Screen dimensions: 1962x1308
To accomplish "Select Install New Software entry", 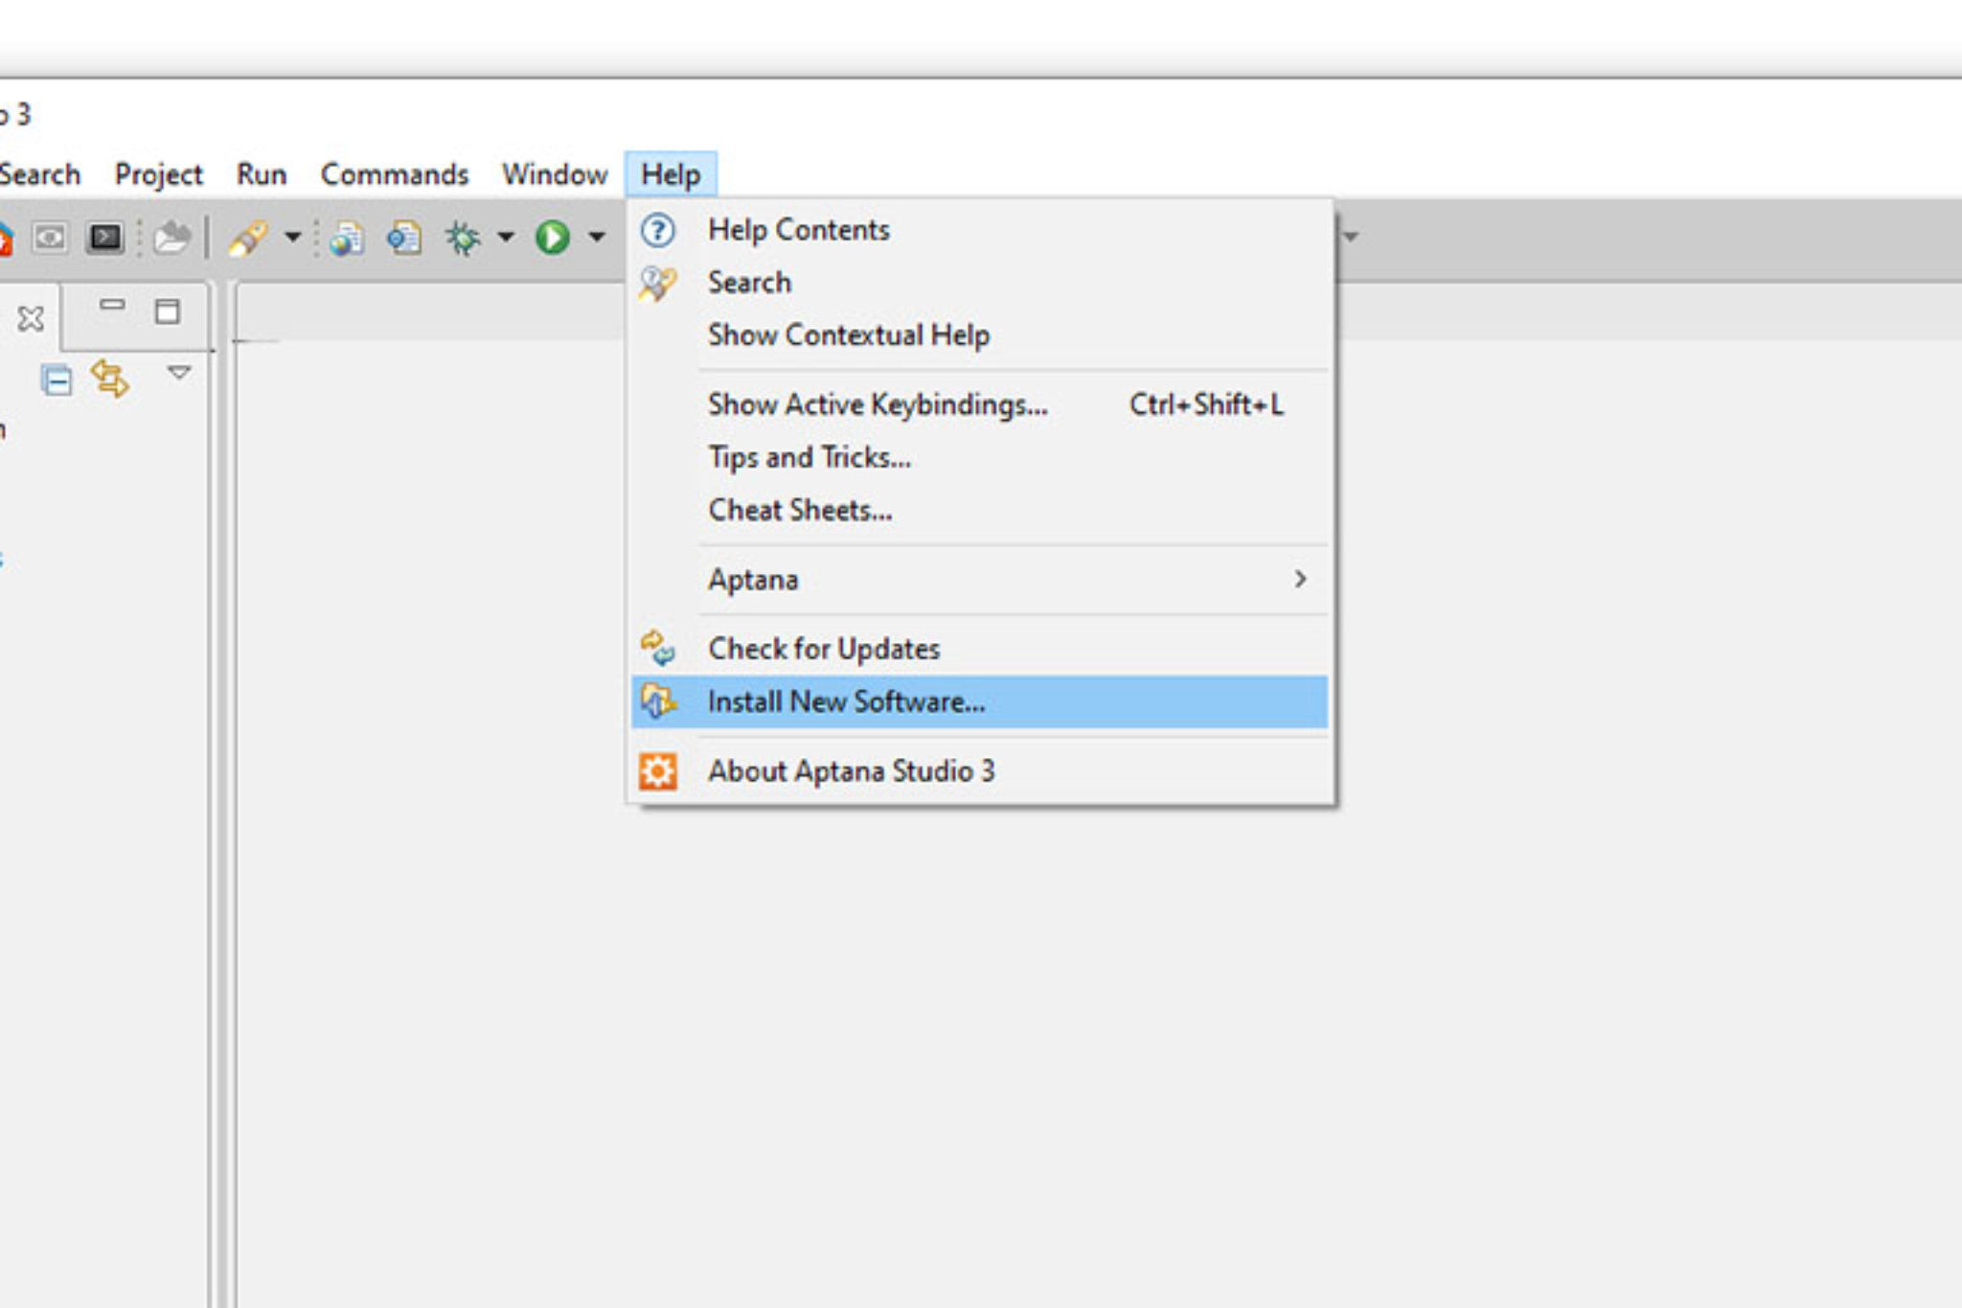I will point(979,701).
